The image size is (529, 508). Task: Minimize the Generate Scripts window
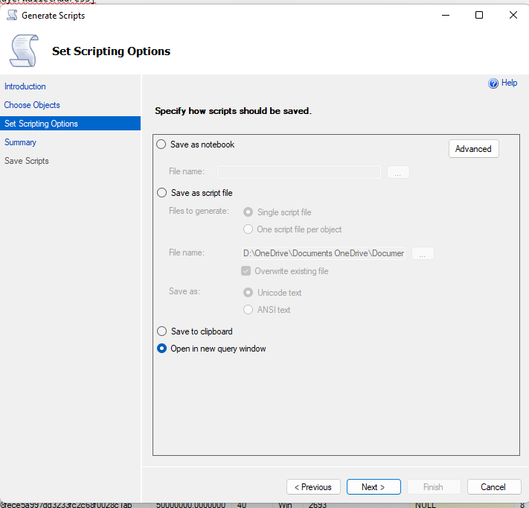tap(445, 15)
